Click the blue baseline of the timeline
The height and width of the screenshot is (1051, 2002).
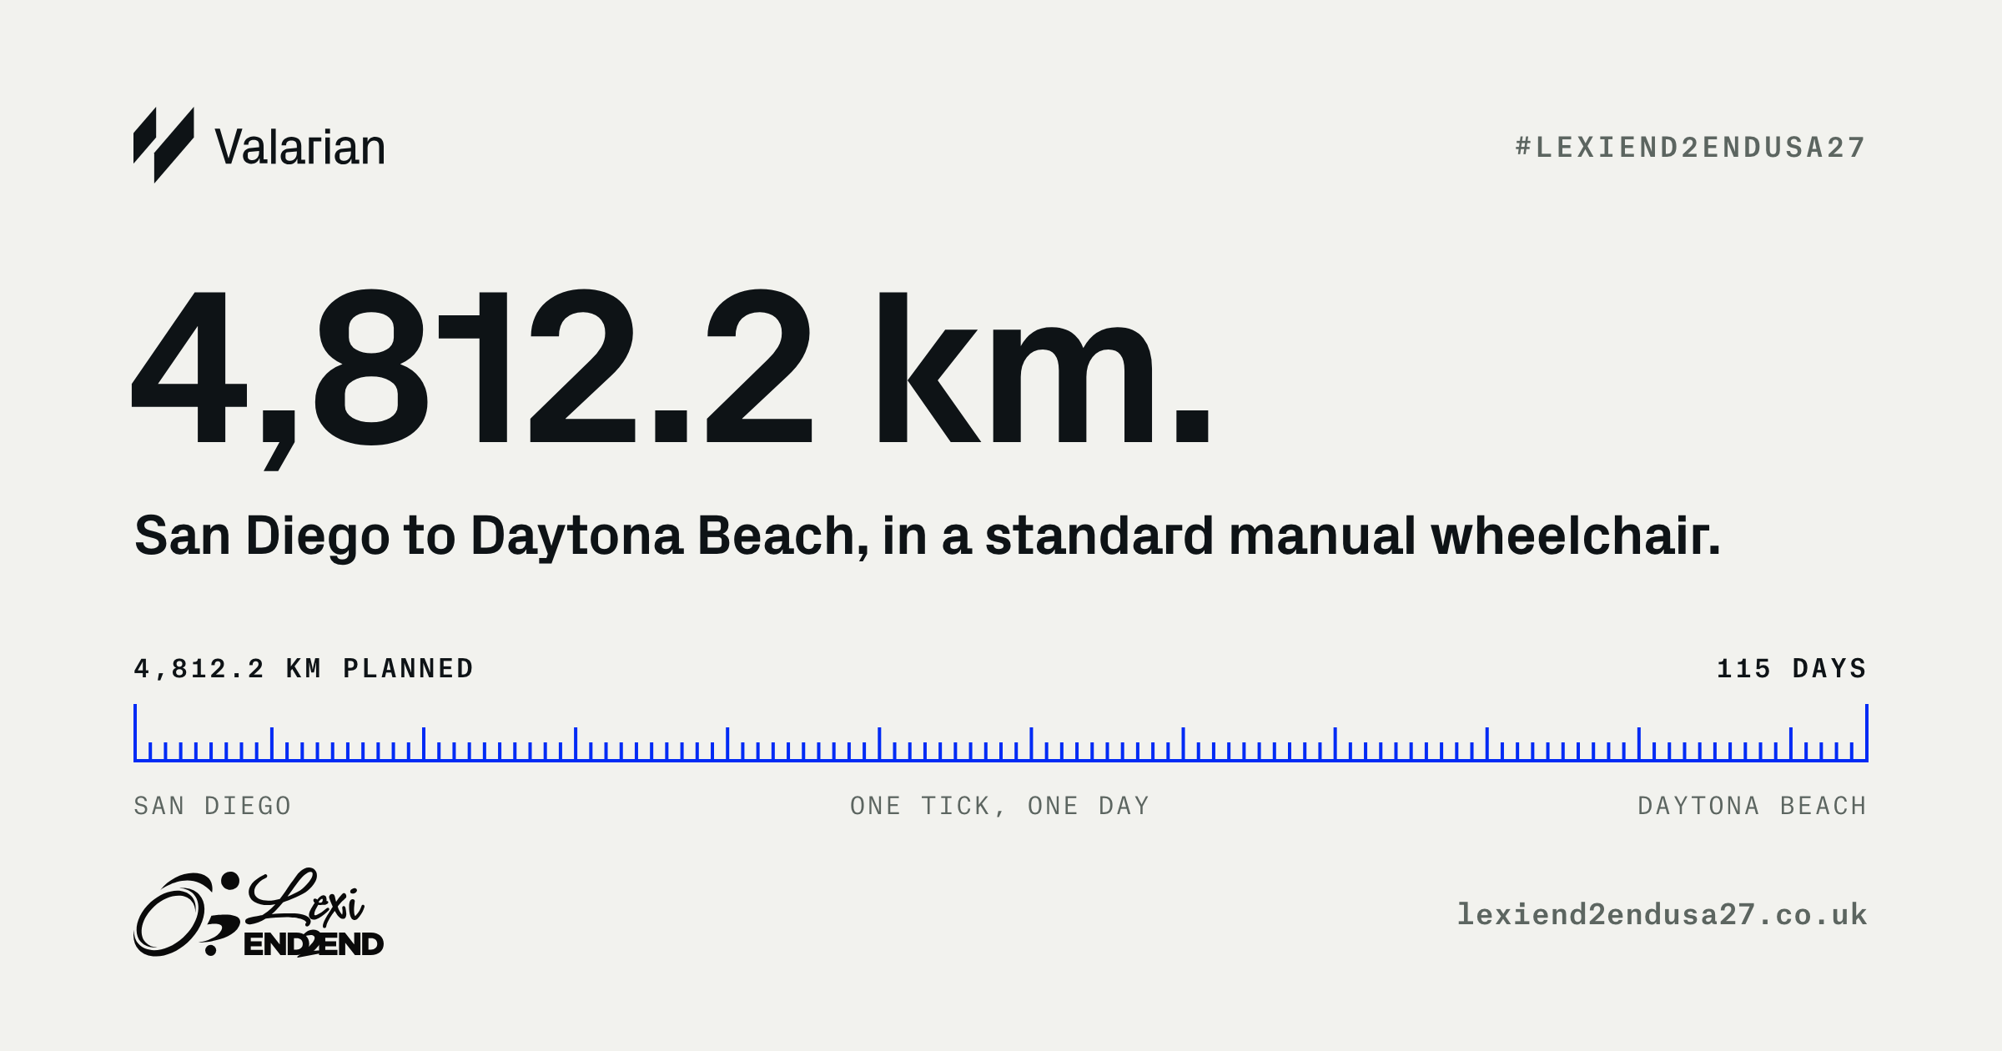tap(1001, 760)
